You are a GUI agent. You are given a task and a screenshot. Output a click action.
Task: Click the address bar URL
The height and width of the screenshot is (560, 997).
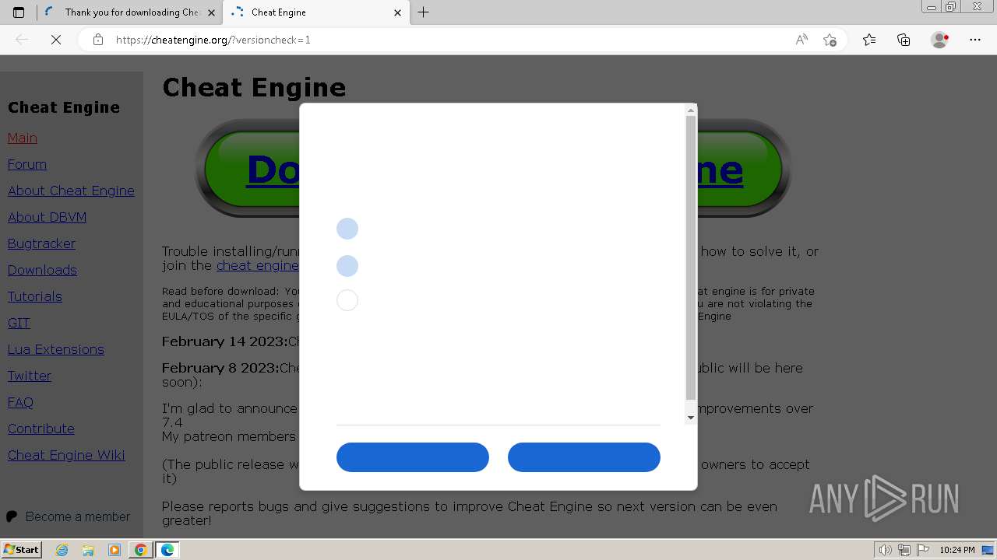(213, 40)
